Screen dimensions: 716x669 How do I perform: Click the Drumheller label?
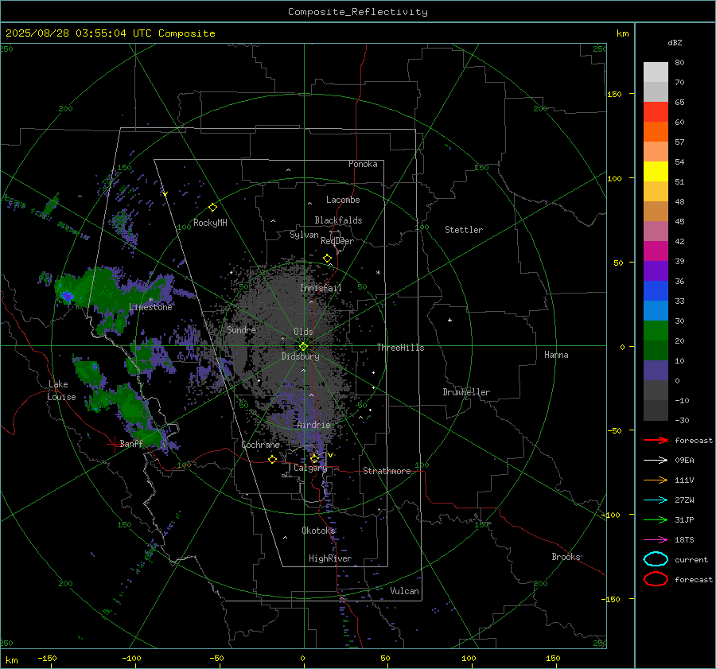coord(466,392)
